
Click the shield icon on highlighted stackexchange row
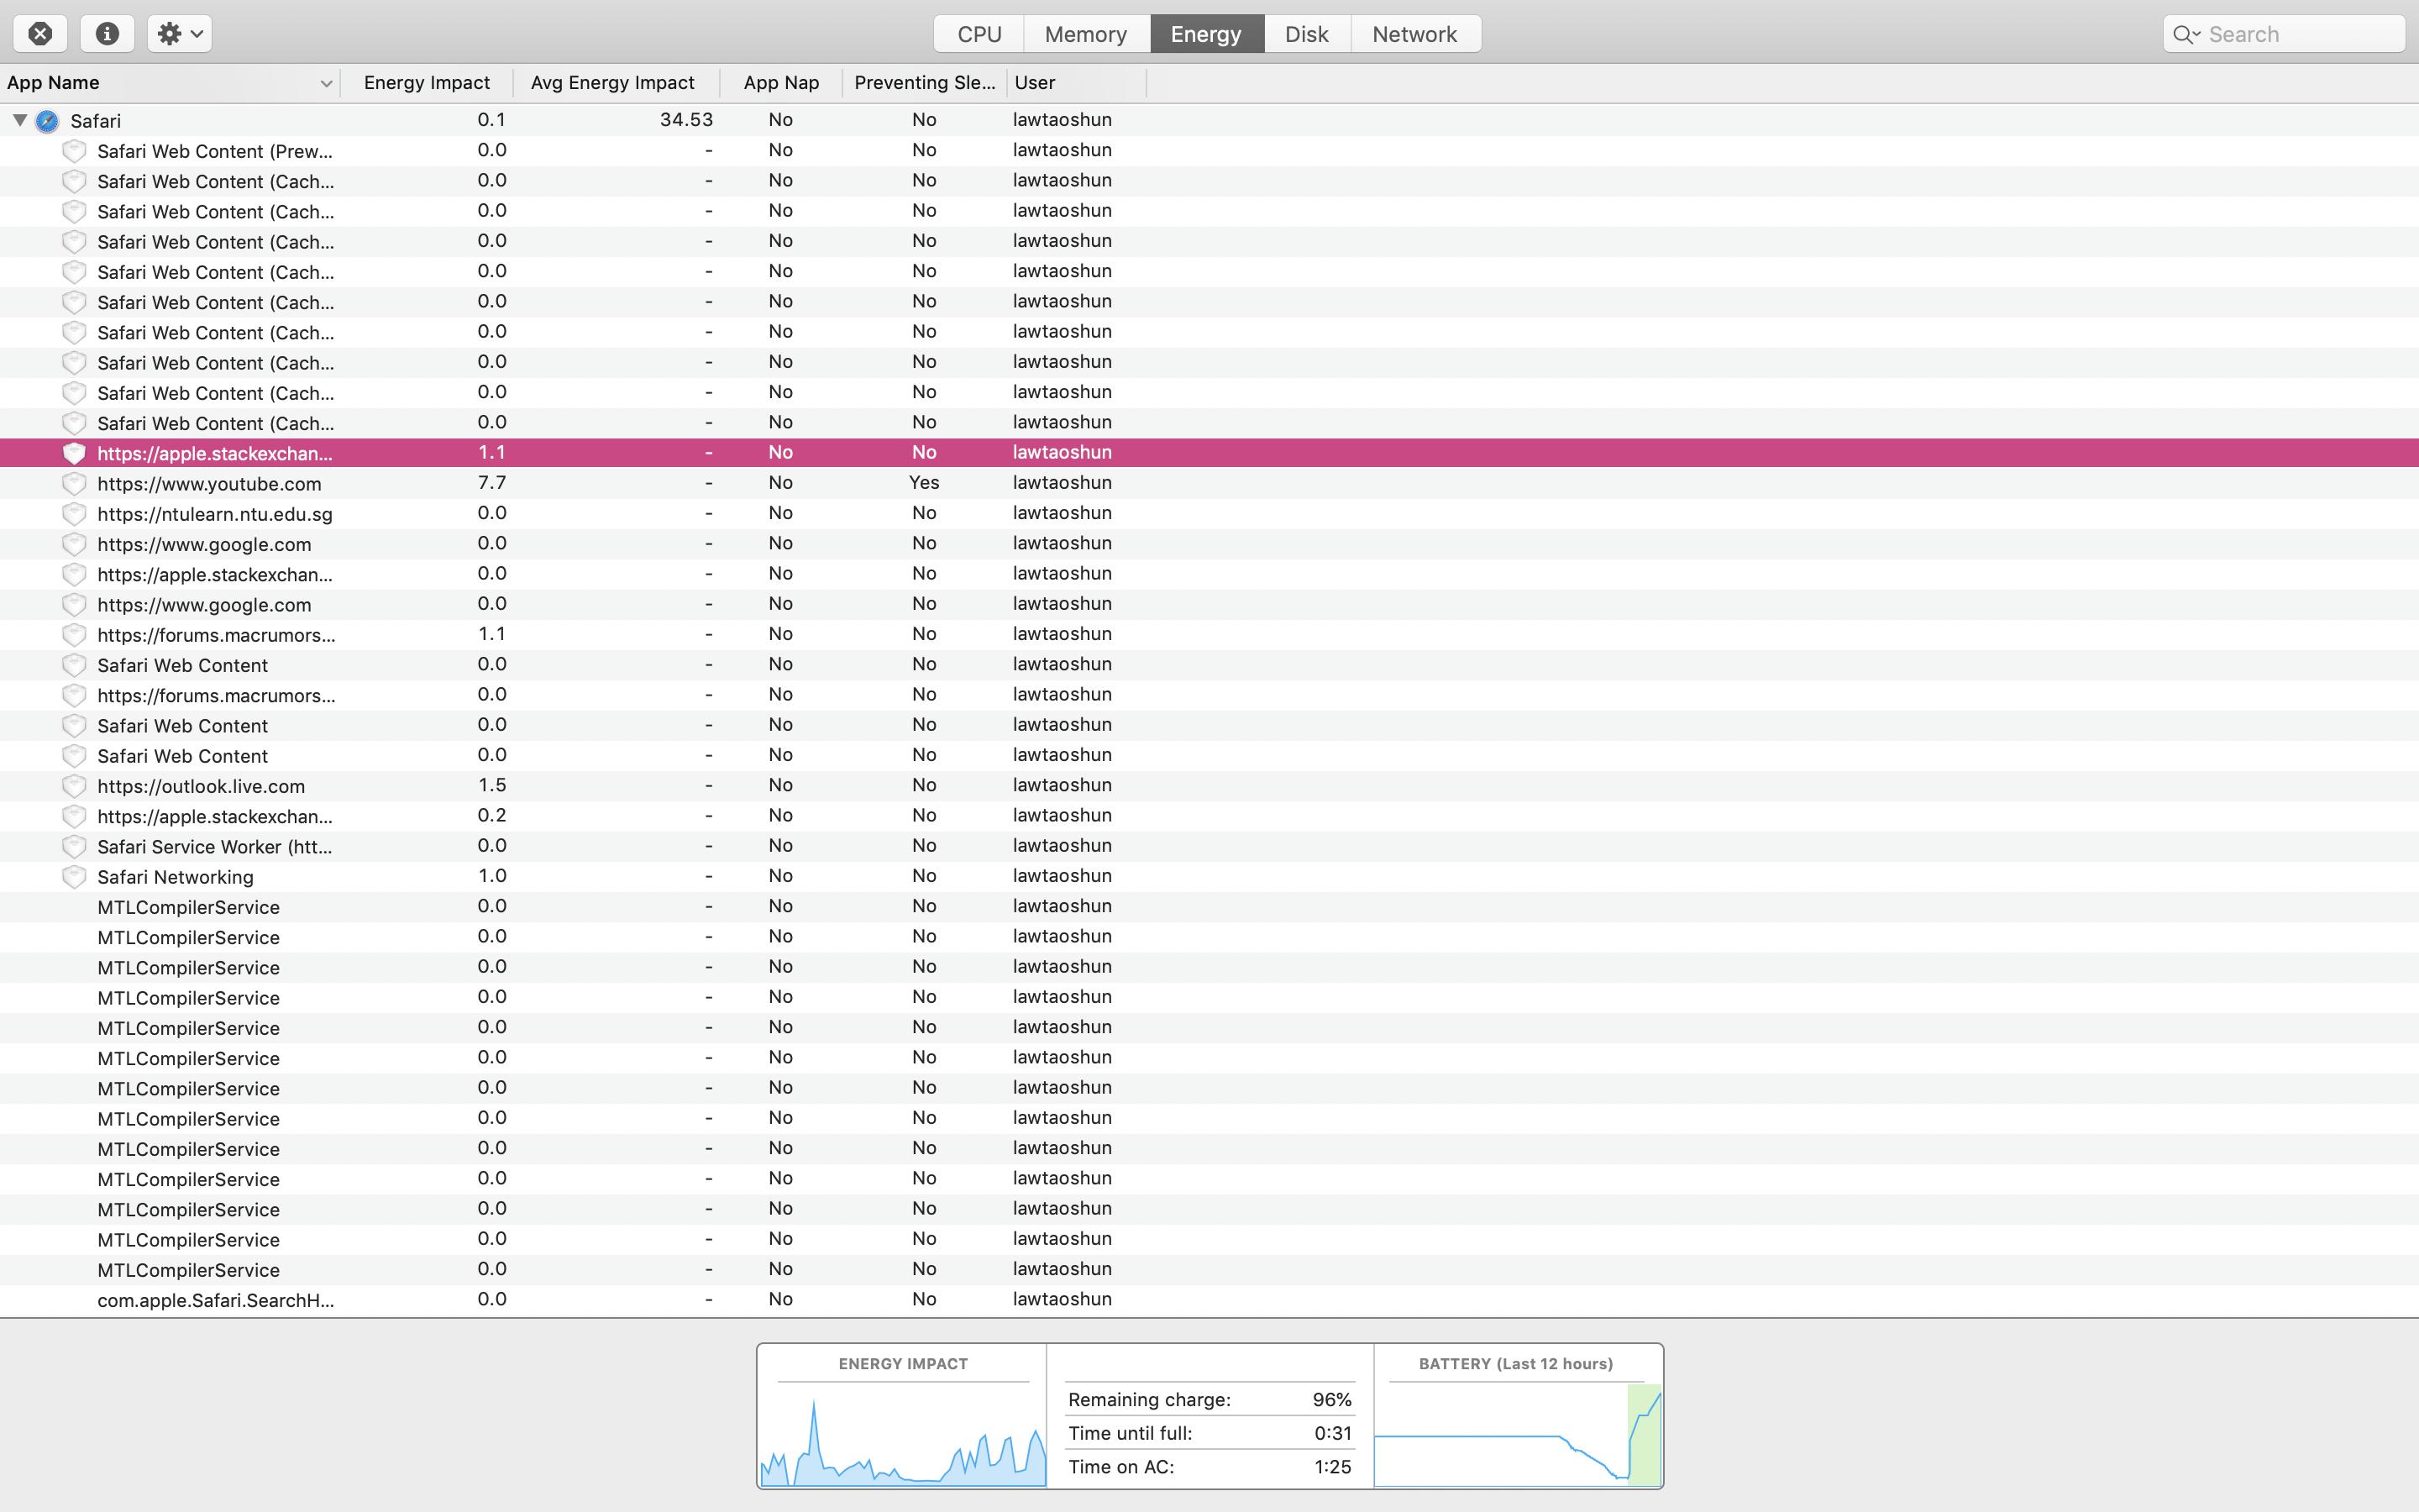point(74,453)
